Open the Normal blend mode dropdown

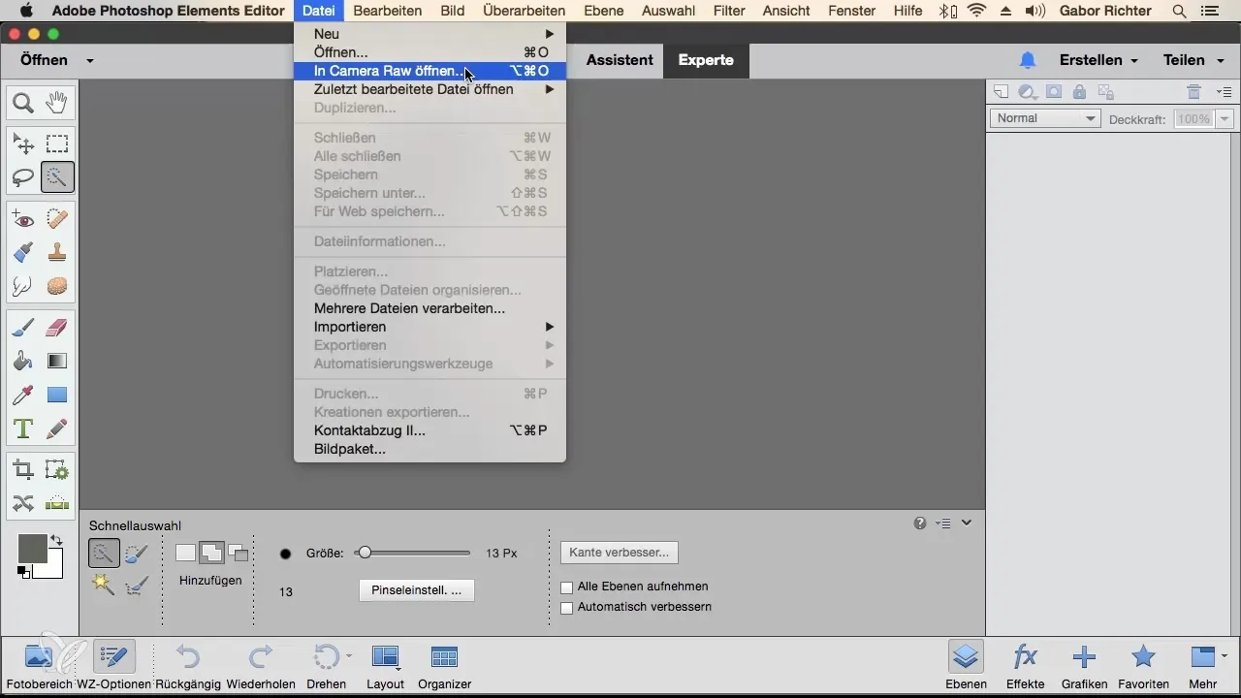pos(1045,118)
